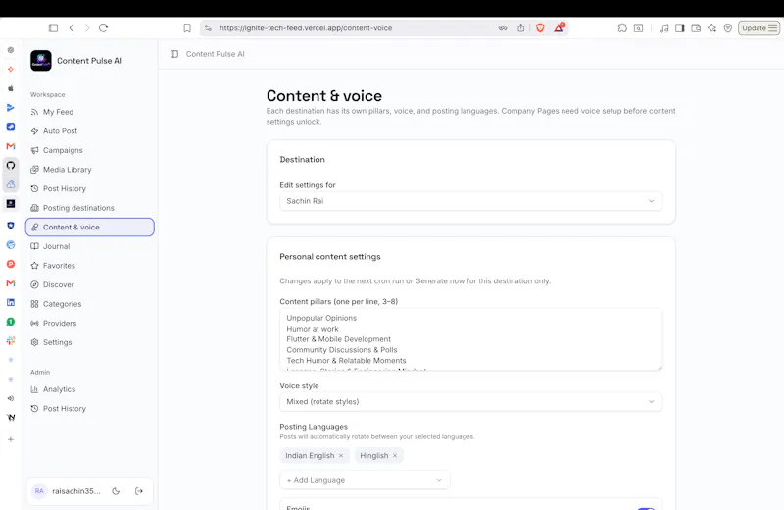Go to Discover
This screenshot has width=784, height=510.
coord(90,284)
